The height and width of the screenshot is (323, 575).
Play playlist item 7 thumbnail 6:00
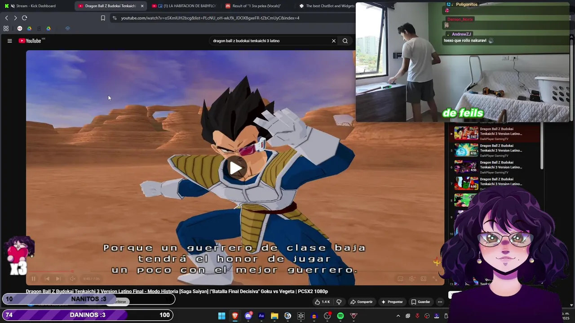pos(466,183)
